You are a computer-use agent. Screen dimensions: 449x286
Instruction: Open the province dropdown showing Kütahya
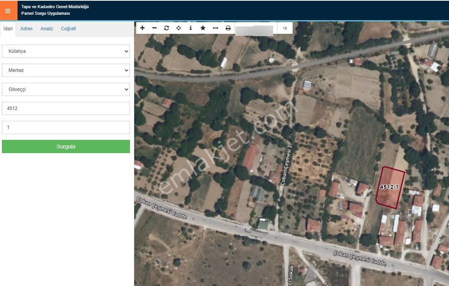tap(66, 51)
